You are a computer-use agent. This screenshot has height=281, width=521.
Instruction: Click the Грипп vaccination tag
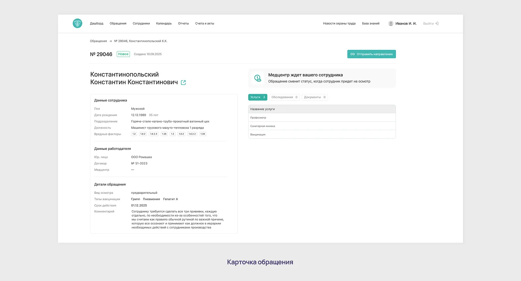[136, 199]
